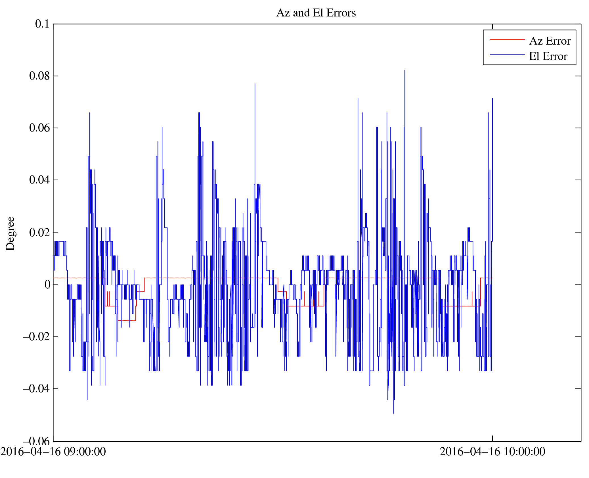Click the 0.08 y-axis tick label

click(39, 76)
